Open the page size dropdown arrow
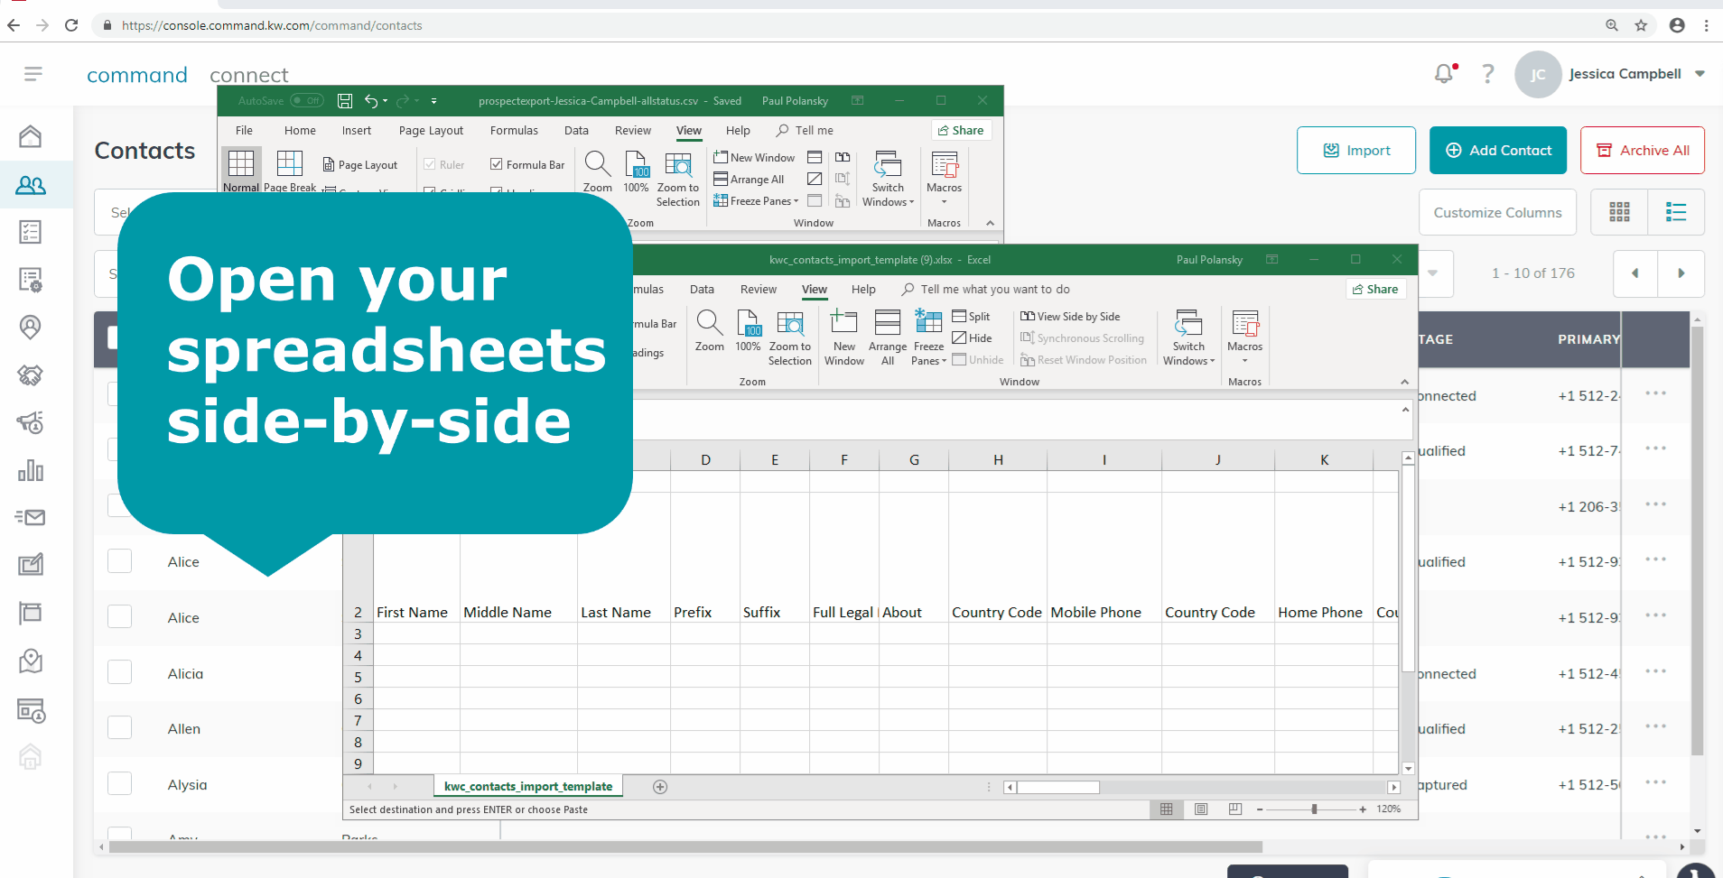The image size is (1723, 878). tap(1433, 273)
